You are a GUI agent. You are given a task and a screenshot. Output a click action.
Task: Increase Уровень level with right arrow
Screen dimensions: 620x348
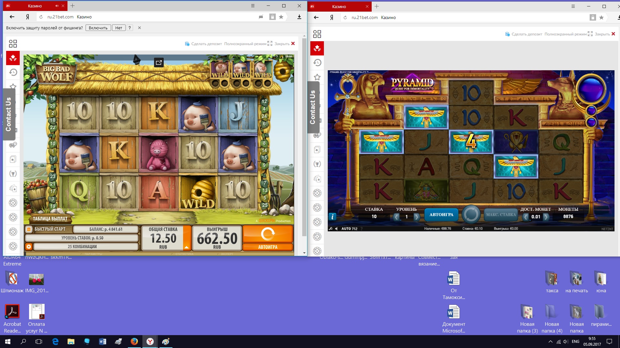(x=417, y=217)
